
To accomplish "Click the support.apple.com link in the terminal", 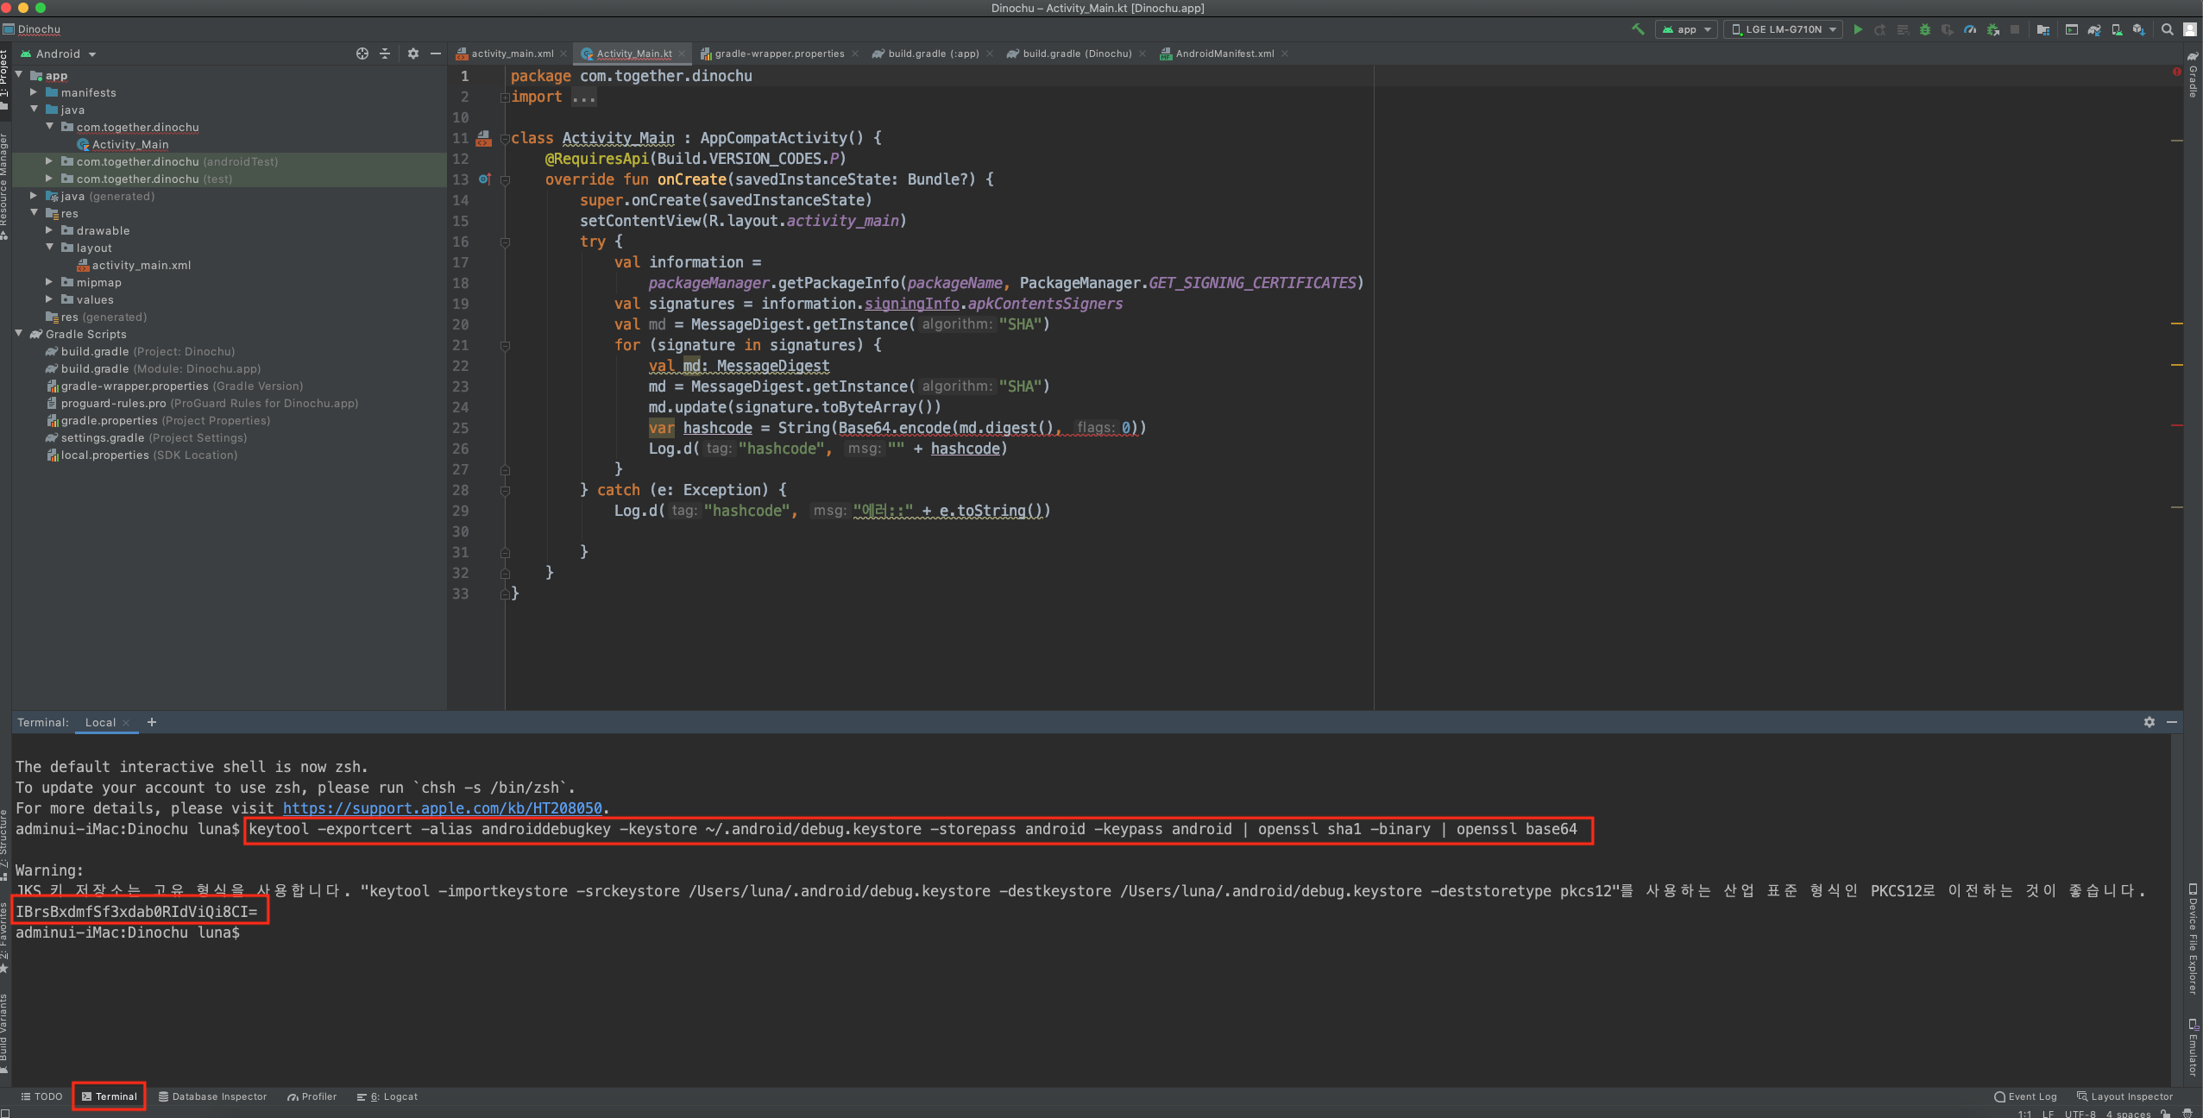I will (x=442, y=808).
